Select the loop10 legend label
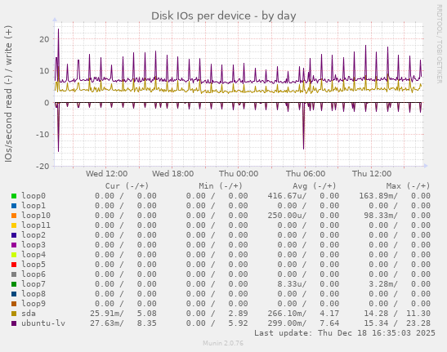Screen dimensions: 447x352 coord(36,215)
